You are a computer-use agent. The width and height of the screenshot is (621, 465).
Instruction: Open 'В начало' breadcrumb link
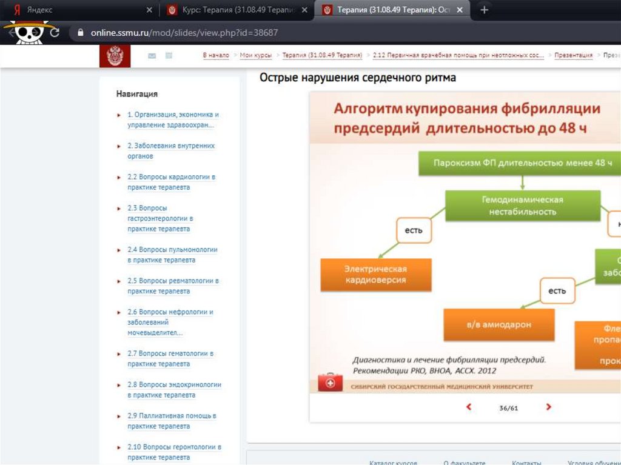coord(216,55)
